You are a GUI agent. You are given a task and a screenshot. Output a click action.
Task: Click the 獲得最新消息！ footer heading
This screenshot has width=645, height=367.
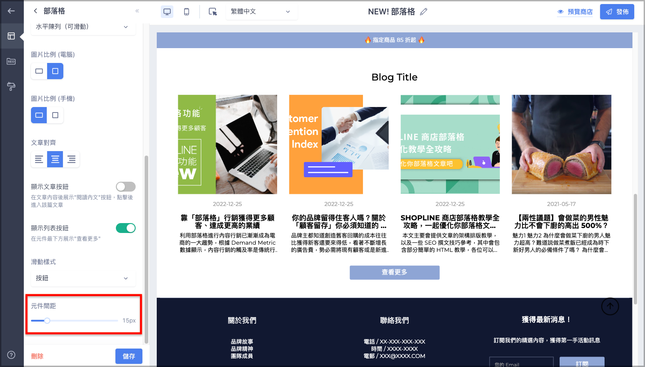[x=547, y=320]
